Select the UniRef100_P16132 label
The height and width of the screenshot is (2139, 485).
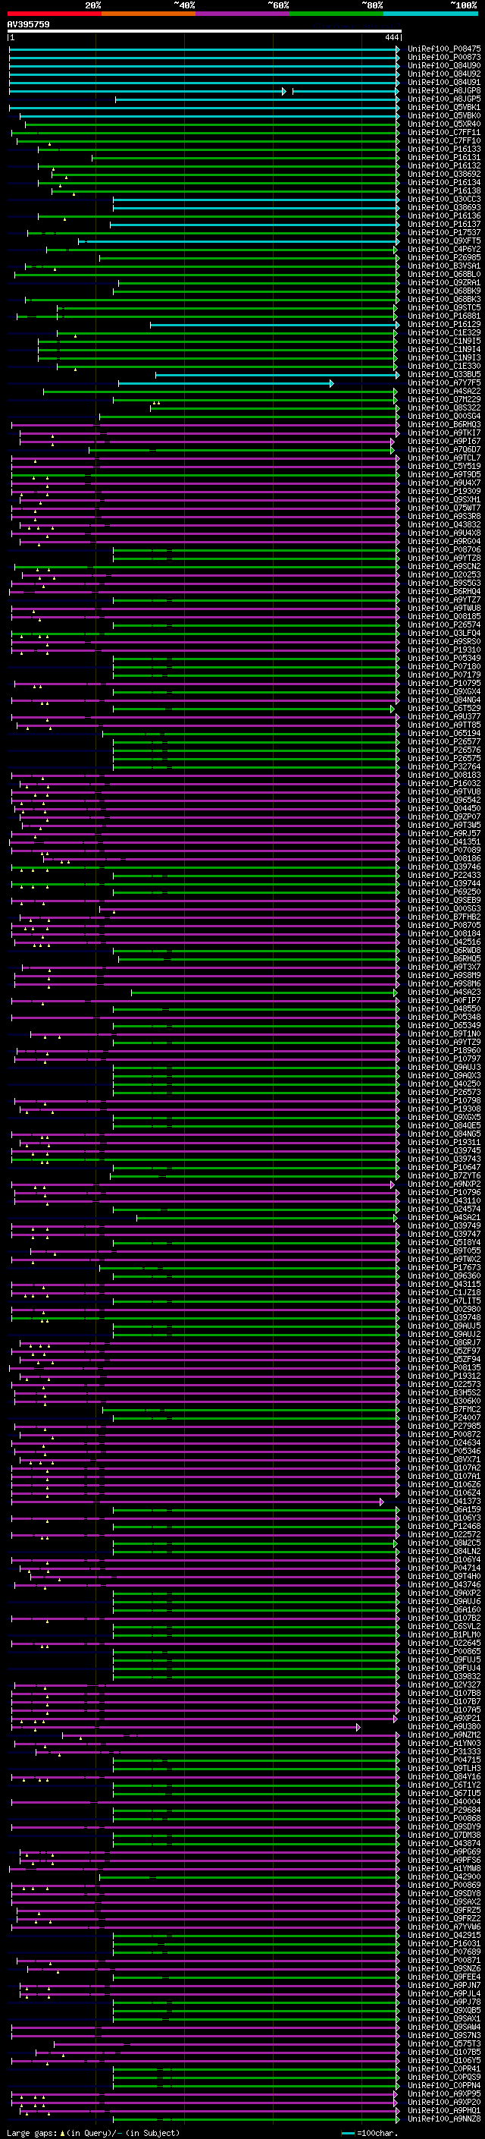click(444, 166)
